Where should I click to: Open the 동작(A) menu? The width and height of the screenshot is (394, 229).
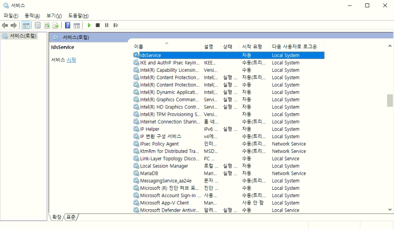pyautogui.click(x=32, y=15)
